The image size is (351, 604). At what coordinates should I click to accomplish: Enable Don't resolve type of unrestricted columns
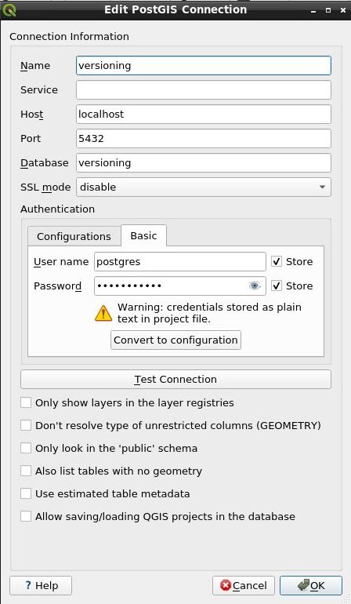coord(26,425)
